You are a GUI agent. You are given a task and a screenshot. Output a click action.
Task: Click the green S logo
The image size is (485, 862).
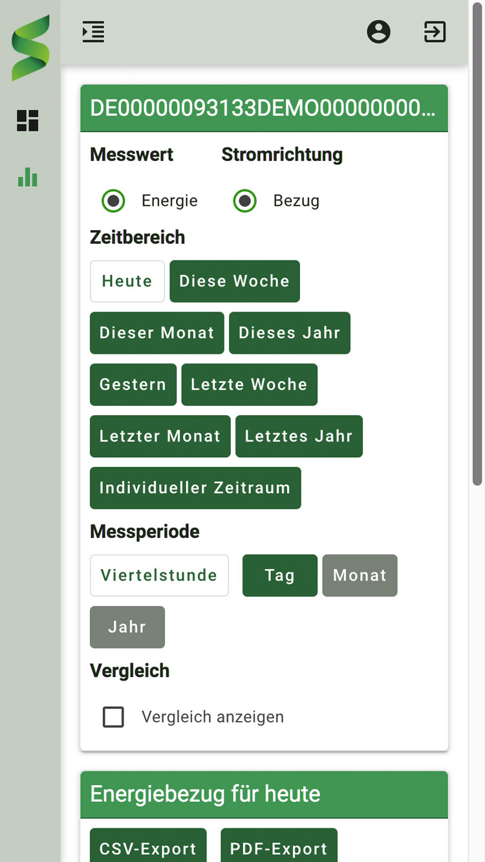coord(30,48)
